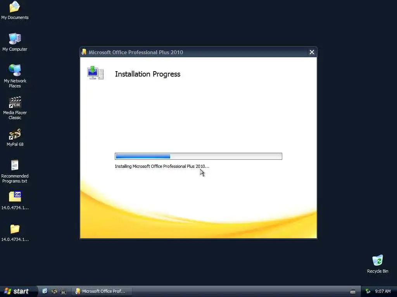The height and width of the screenshot is (297, 397).
Task: Click the installation progress bar
Action: click(198, 156)
